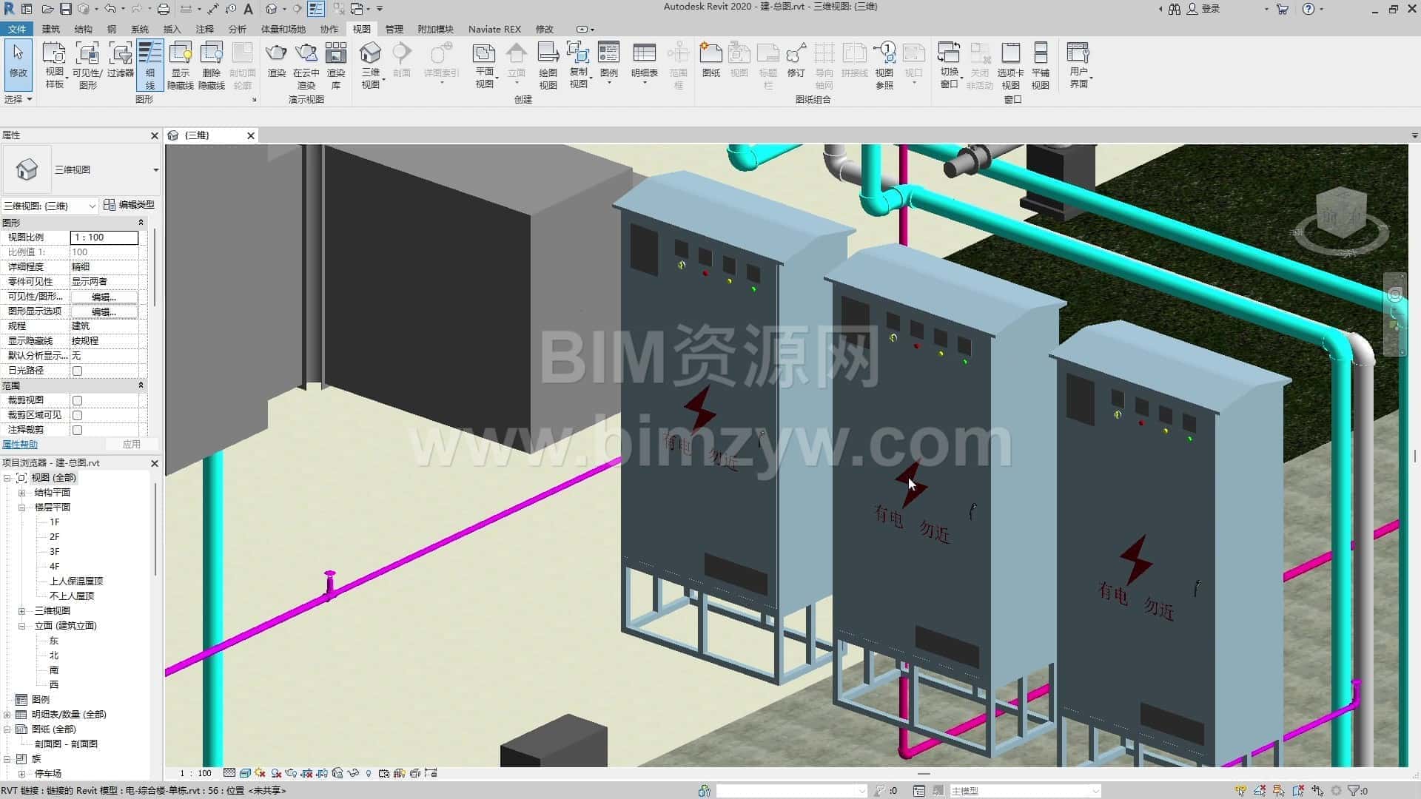Open the Render Gallery (渲染库)

pos(336,65)
